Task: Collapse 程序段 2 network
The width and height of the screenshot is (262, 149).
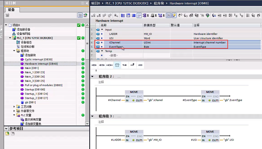Action: point(92,77)
